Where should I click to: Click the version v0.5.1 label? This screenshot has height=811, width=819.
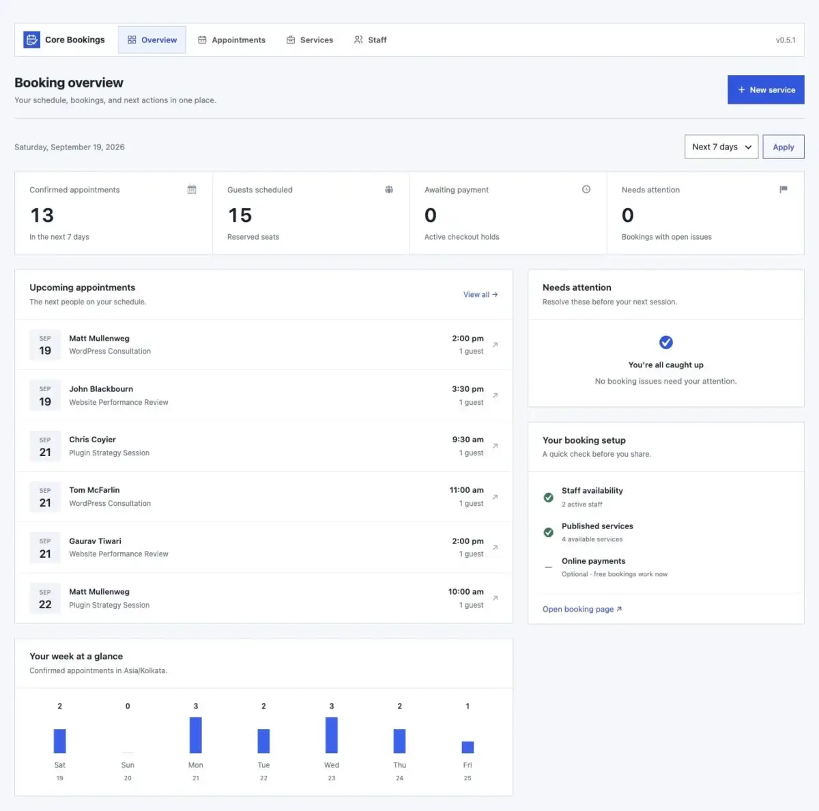[786, 40]
